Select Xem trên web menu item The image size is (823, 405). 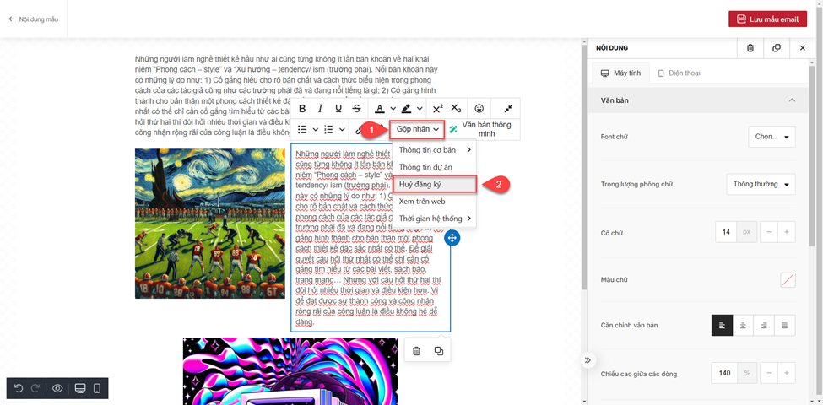[x=435, y=201]
